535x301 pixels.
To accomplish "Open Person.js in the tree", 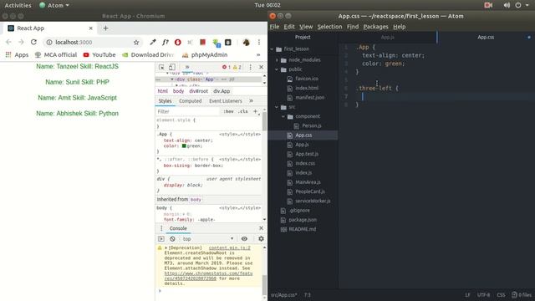I will point(311,126).
